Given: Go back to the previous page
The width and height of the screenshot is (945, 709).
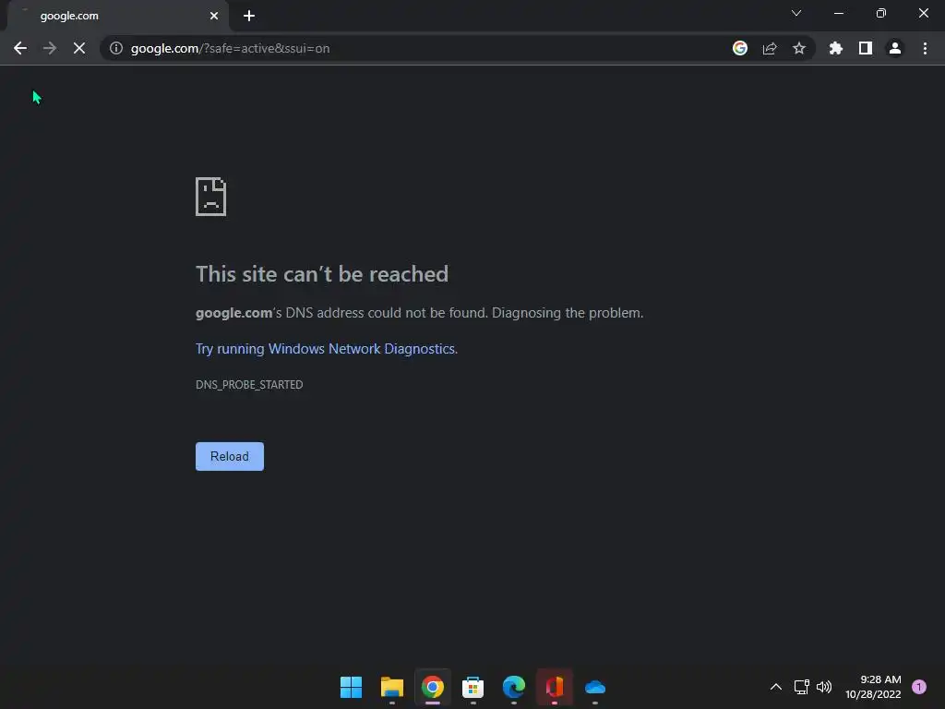Looking at the screenshot, I should pyautogui.click(x=20, y=48).
